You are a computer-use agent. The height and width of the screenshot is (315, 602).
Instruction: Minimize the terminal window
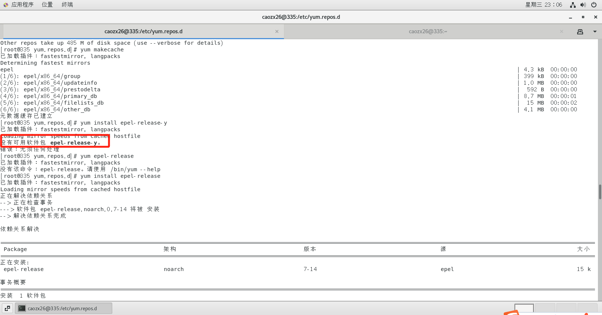pyautogui.click(x=570, y=17)
